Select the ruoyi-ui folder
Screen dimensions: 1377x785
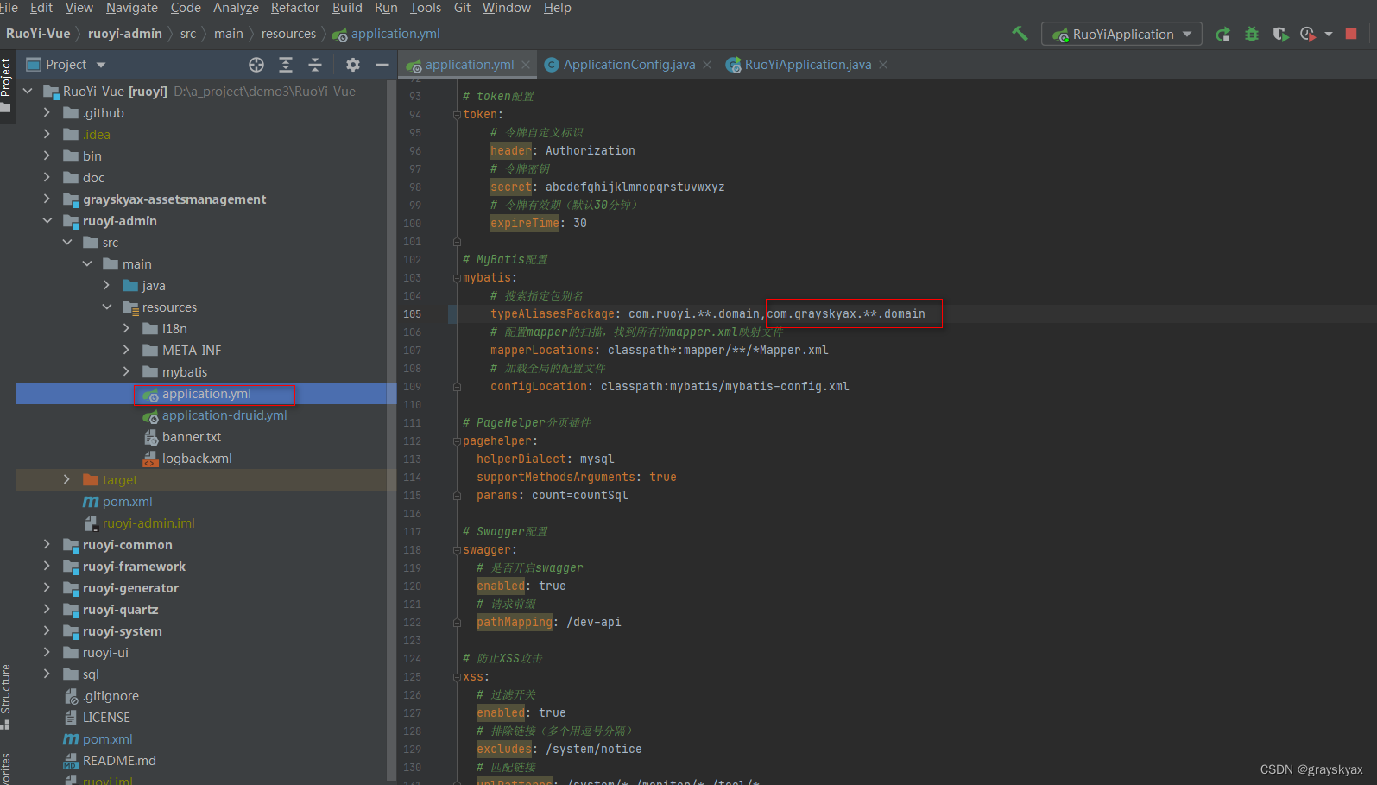pyautogui.click(x=104, y=653)
